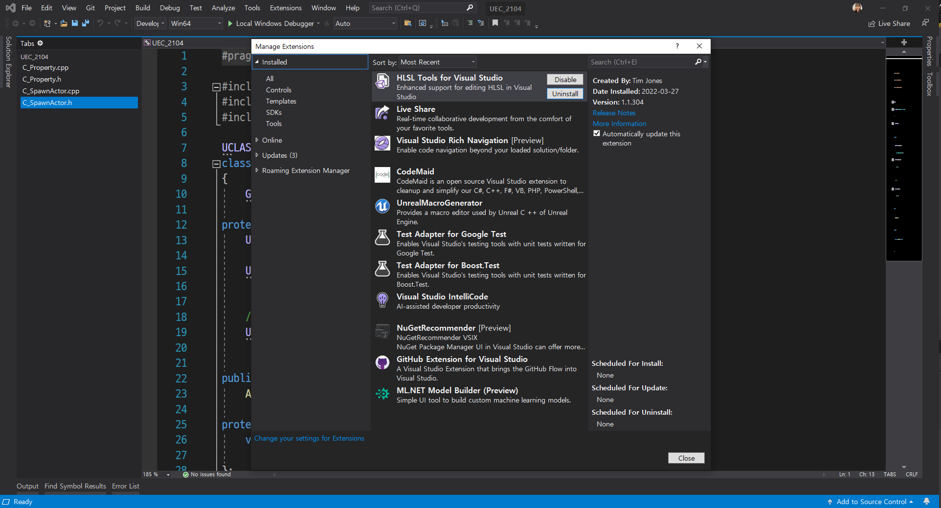The width and height of the screenshot is (941, 508).
Task: Click the NuGetRecommender extension icon
Action: click(x=382, y=331)
